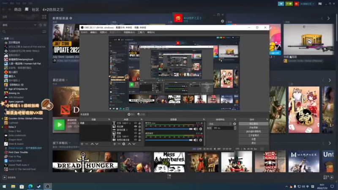Mute the desktop audio speaker icon
The height and width of the screenshot is (190, 338).
tap(195, 140)
